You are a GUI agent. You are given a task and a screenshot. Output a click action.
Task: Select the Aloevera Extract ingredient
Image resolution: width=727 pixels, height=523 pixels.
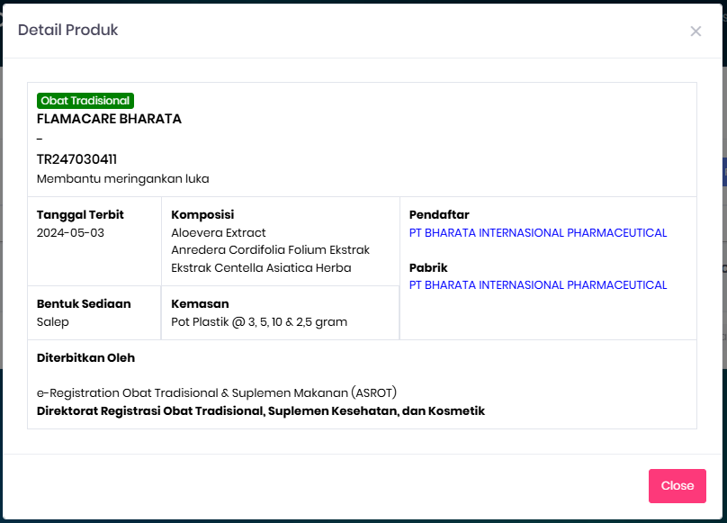(x=219, y=233)
